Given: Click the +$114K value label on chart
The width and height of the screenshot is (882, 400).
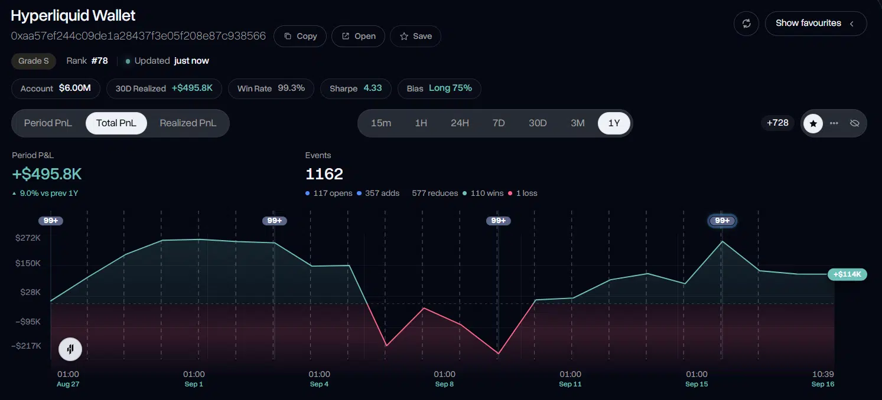Looking at the screenshot, I should (x=847, y=274).
